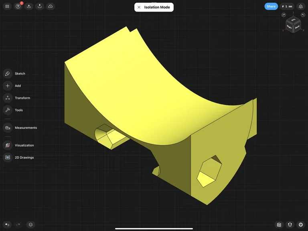Image resolution: width=308 pixels, height=231 pixels.
Task: Open the help menu with notification badge
Action: pos(18,6)
